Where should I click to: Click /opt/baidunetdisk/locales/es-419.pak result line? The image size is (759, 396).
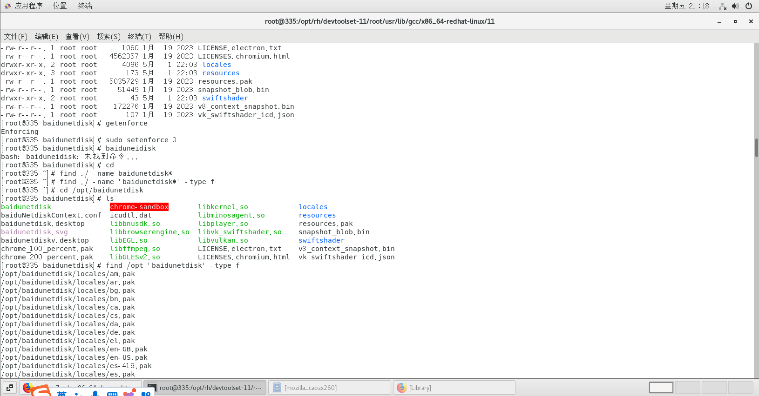coord(76,366)
